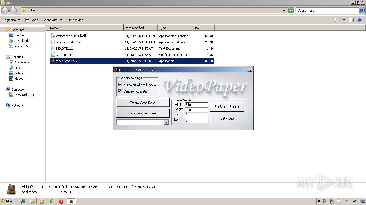
Task: Select Libraries in navigation pane
Action: click(17, 57)
